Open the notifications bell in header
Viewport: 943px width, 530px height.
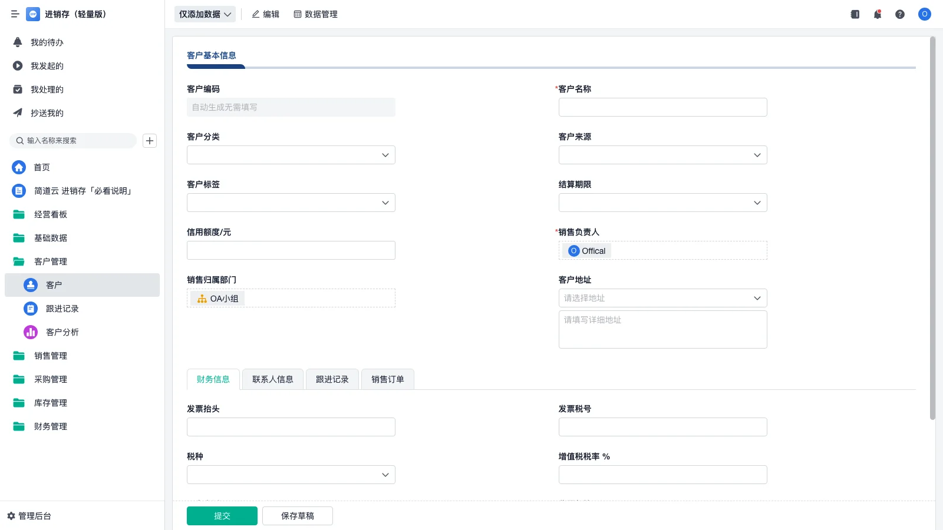click(878, 14)
